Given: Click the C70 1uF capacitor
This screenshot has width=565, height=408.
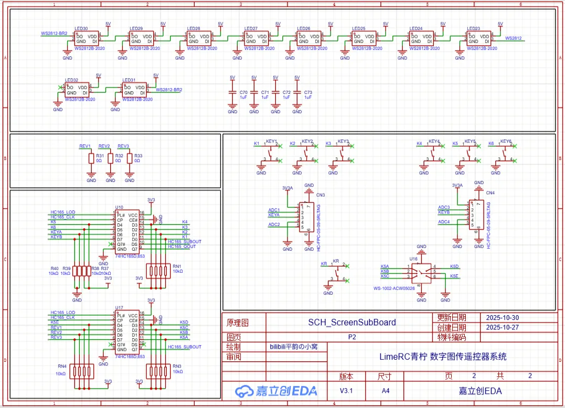Looking at the screenshot, I should [232, 94].
